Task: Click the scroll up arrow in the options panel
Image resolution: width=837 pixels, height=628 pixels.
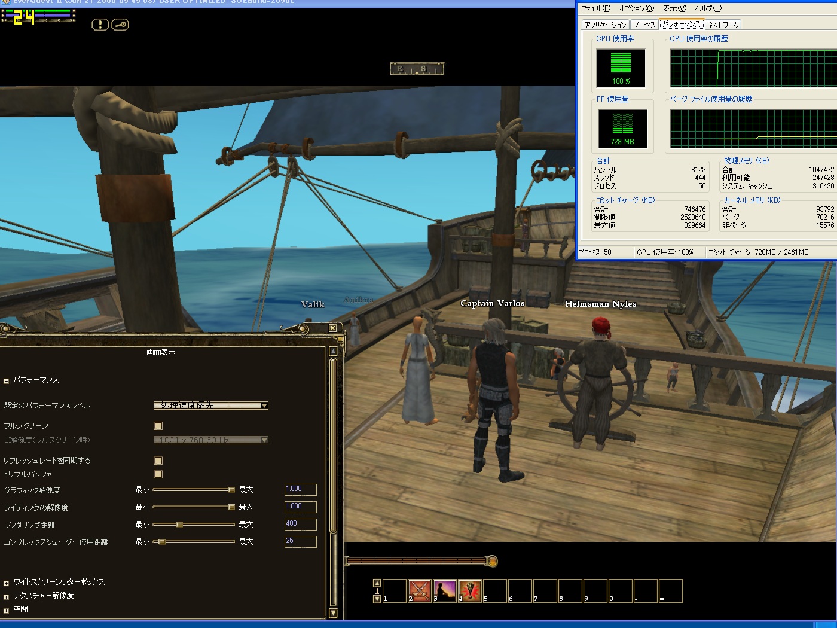Action: pos(333,352)
